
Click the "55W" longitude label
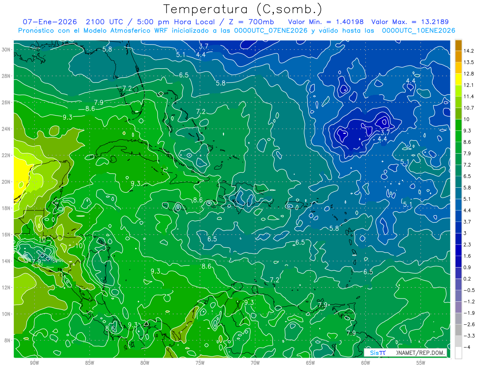pos(421,363)
